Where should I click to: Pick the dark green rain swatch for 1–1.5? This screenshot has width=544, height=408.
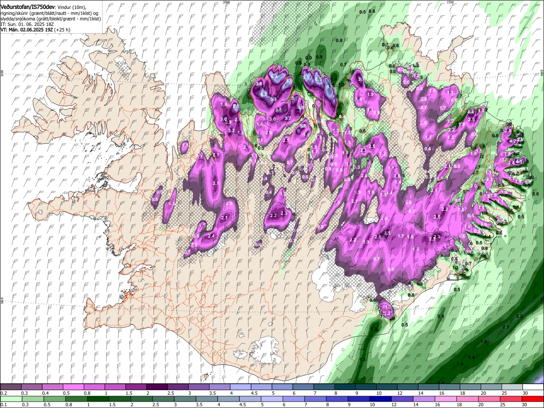tap(98, 399)
